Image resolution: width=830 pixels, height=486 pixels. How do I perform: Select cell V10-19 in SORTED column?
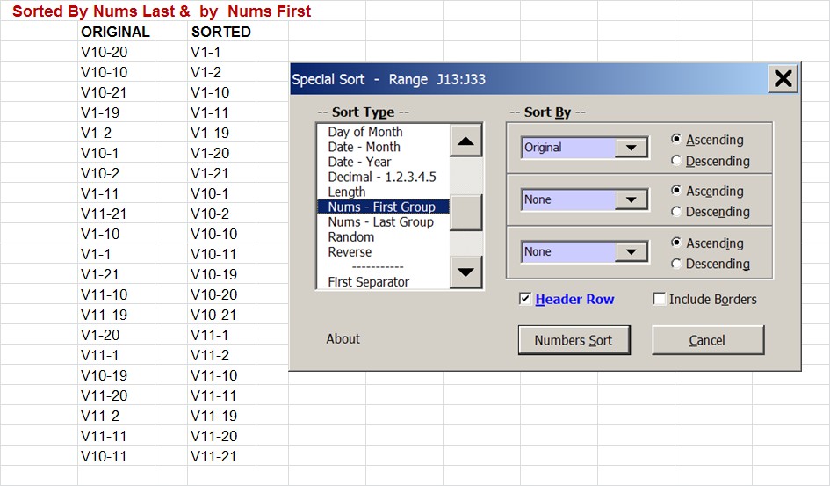[x=221, y=274]
